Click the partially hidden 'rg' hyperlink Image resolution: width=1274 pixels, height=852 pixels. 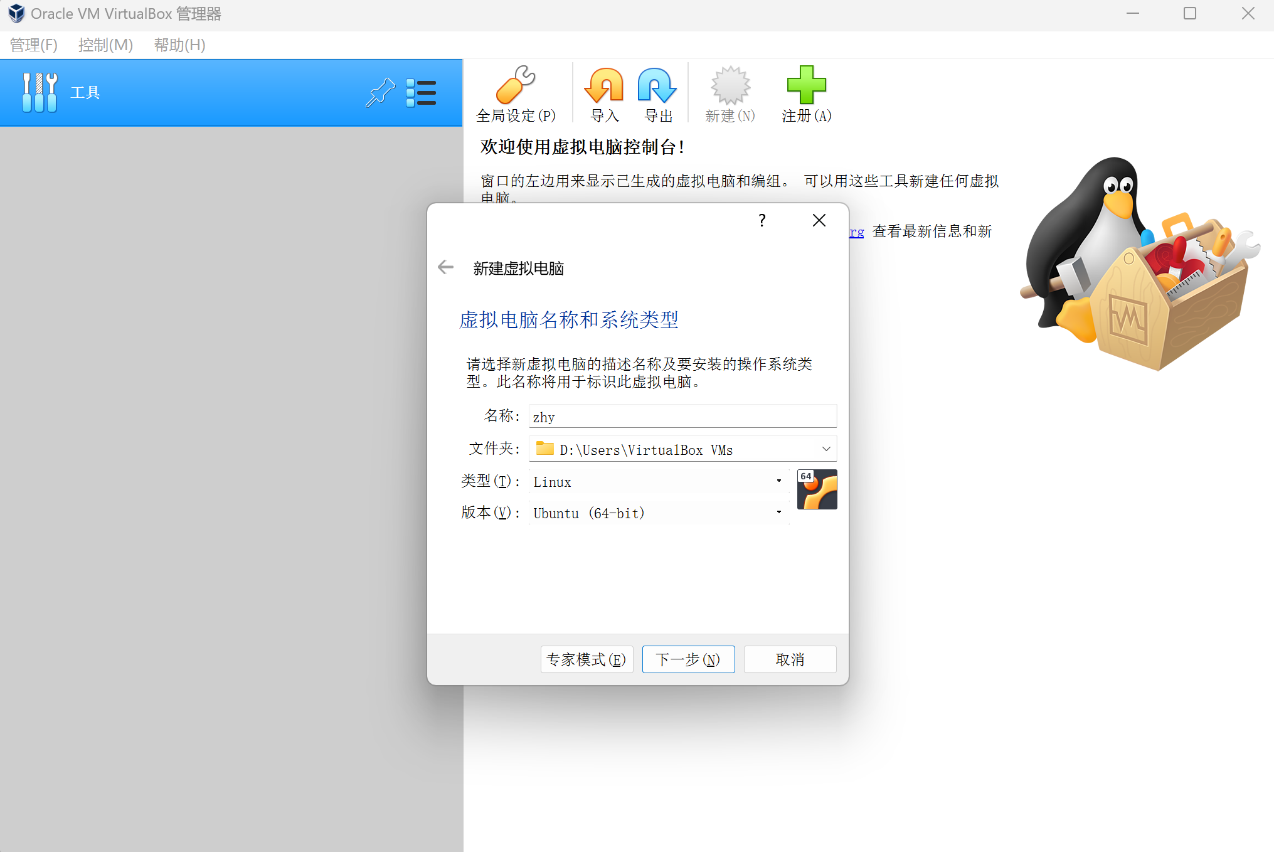point(857,232)
